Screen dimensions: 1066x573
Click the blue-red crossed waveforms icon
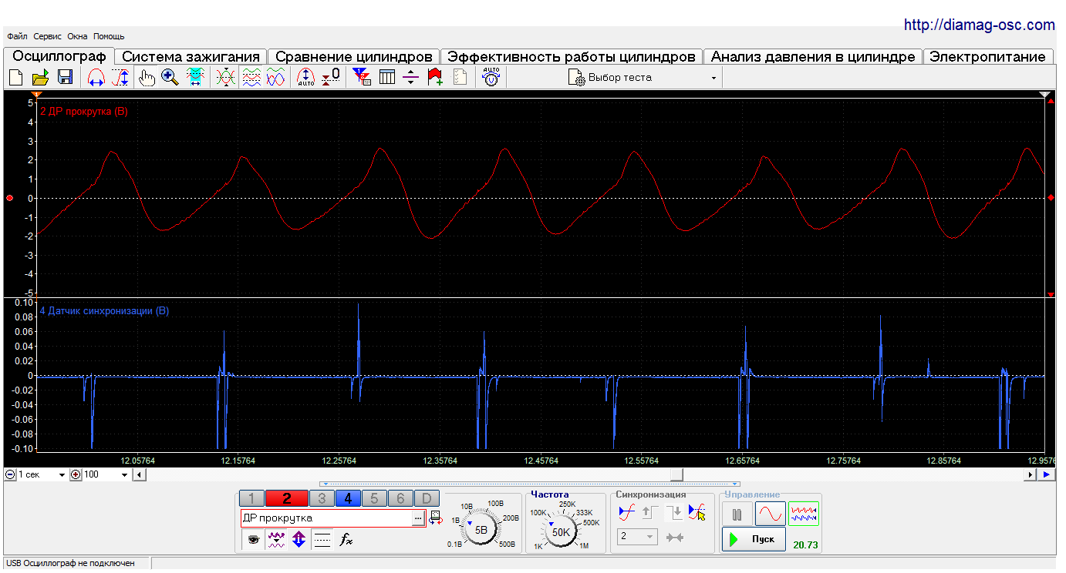[275, 77]
